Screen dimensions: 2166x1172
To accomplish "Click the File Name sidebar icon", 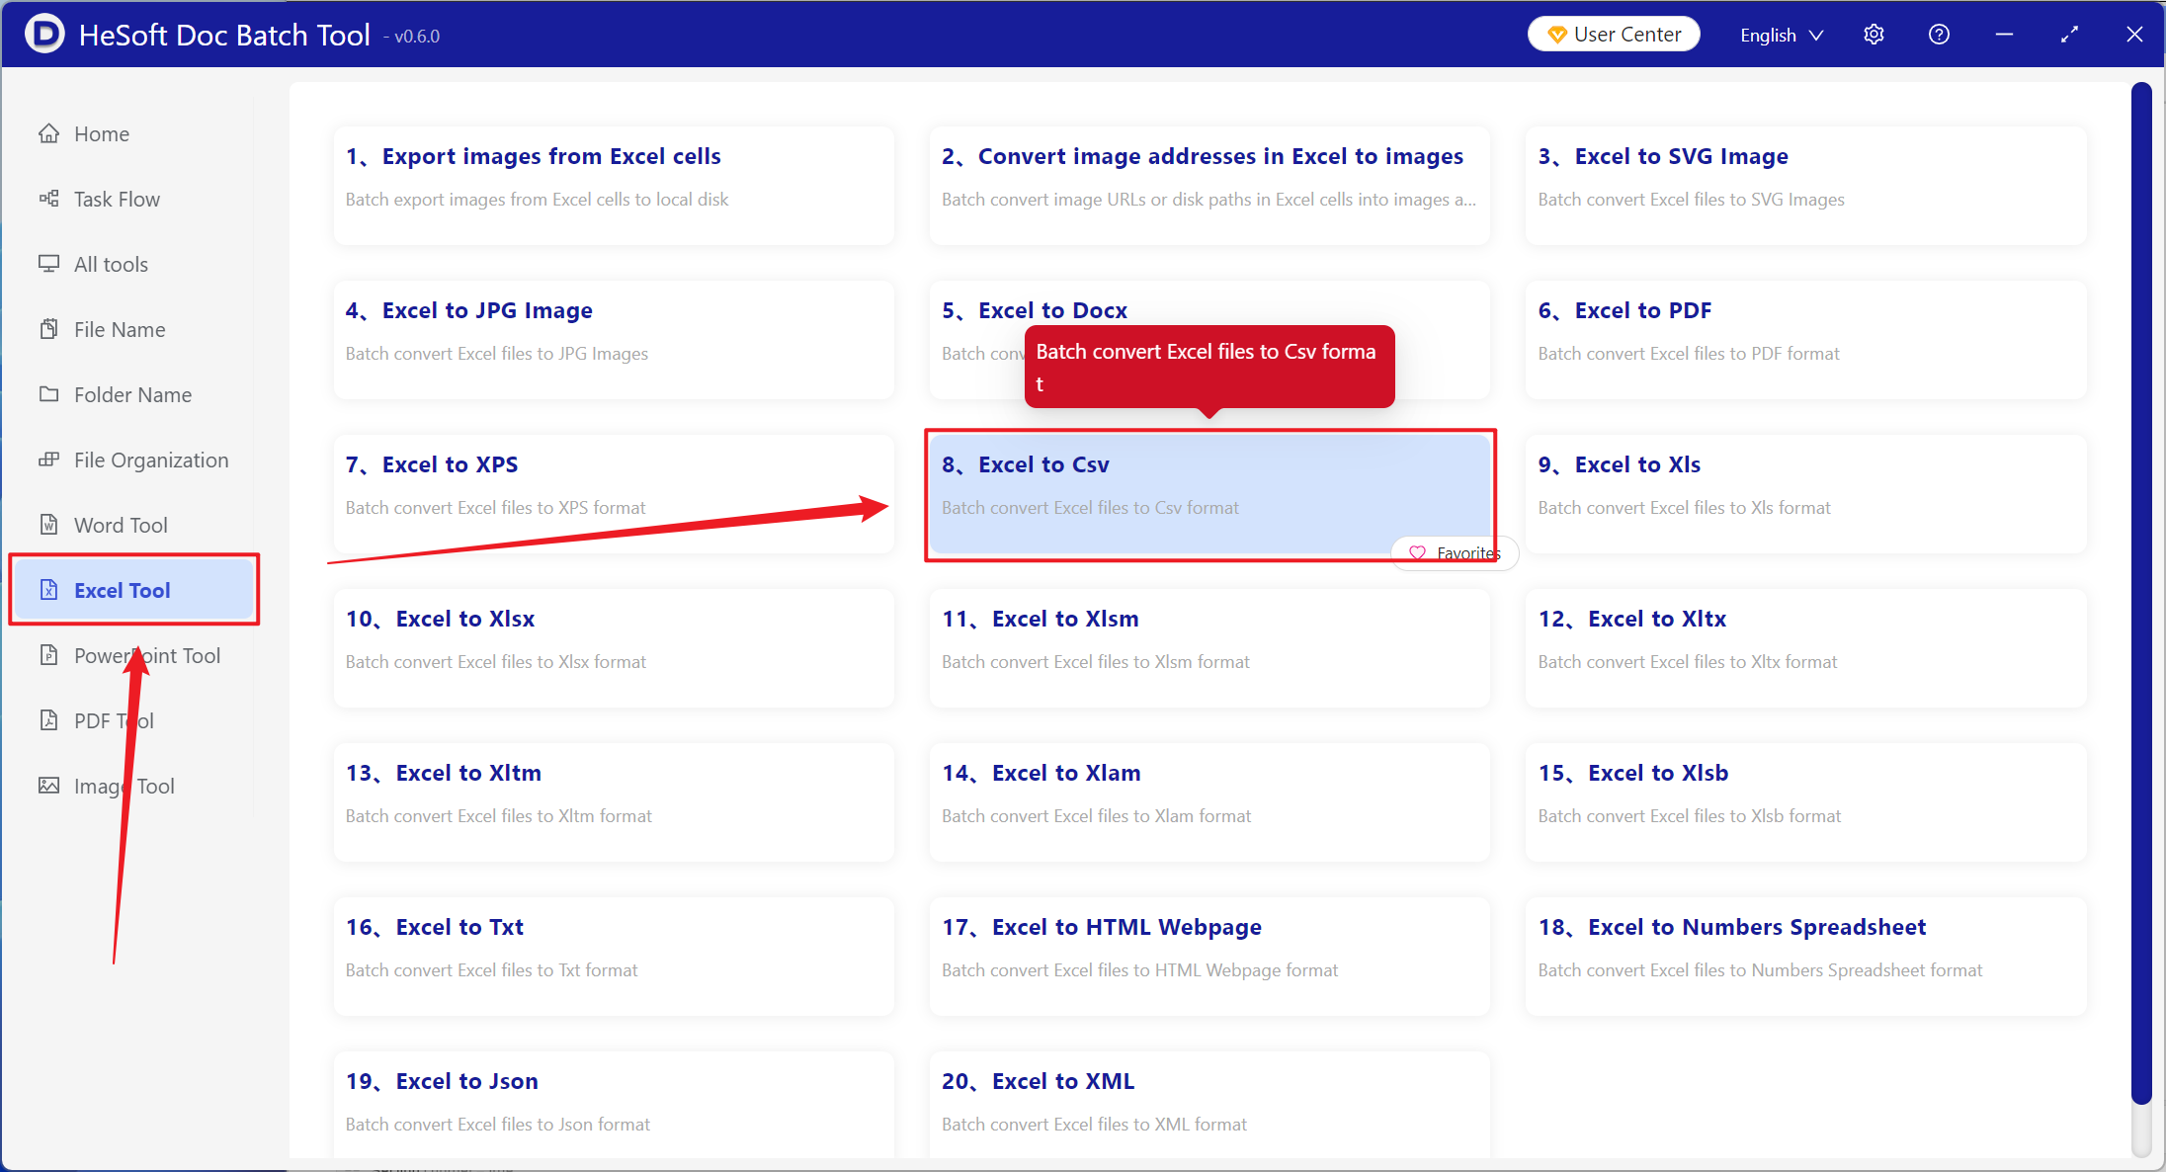I will pos(48,329).
